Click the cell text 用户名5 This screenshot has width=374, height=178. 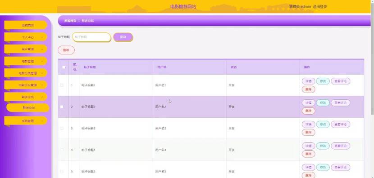click(x=160, y=171)
